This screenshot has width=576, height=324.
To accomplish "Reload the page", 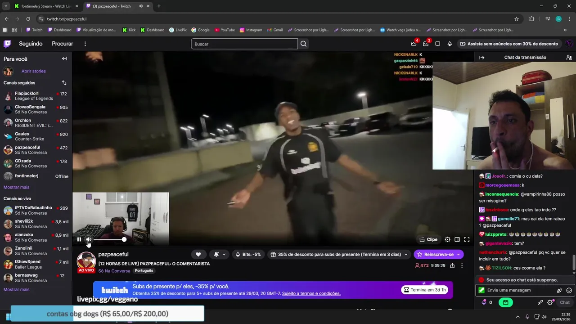I will click(x=28, y=19).
